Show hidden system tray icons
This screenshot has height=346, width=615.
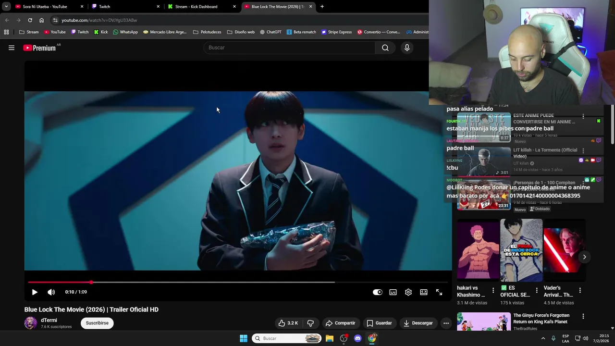pos(543,338)
